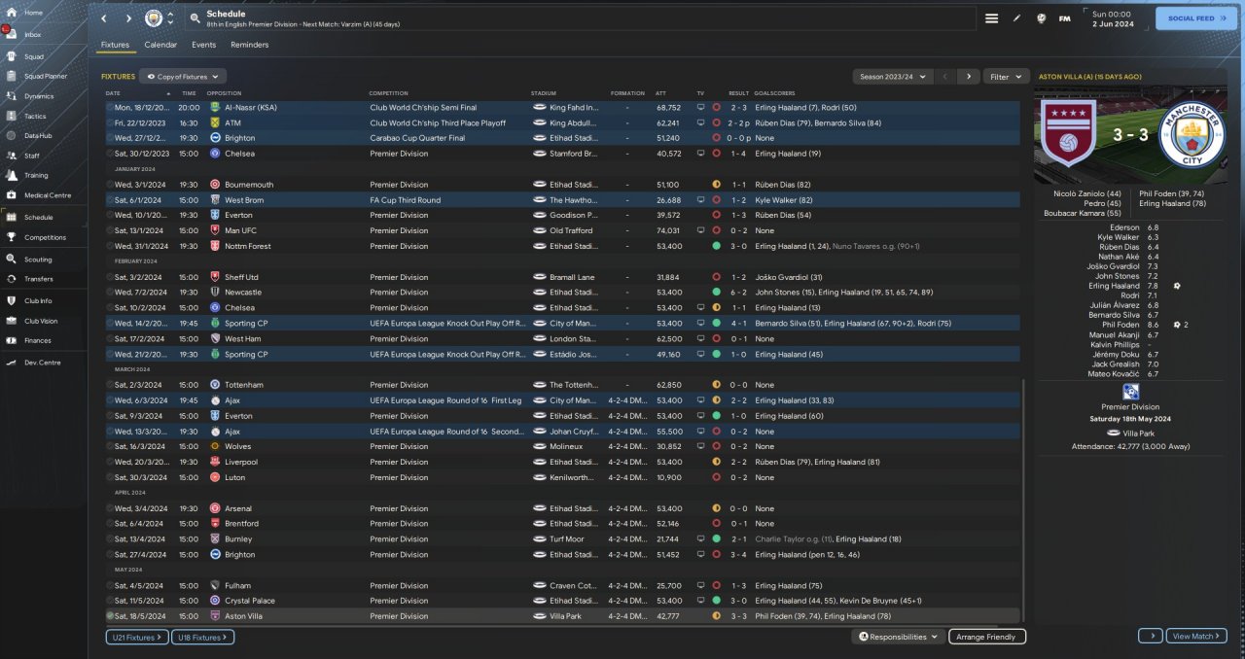Viewport: 1245px width, 659px height.
Task: Go to next season with arrow
Action: coord(968,76)
